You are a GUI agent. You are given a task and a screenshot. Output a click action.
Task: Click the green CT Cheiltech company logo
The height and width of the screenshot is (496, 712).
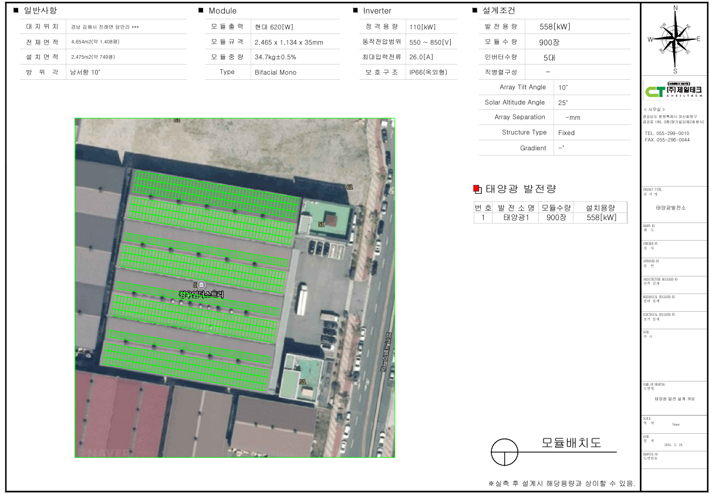[674, 91]
